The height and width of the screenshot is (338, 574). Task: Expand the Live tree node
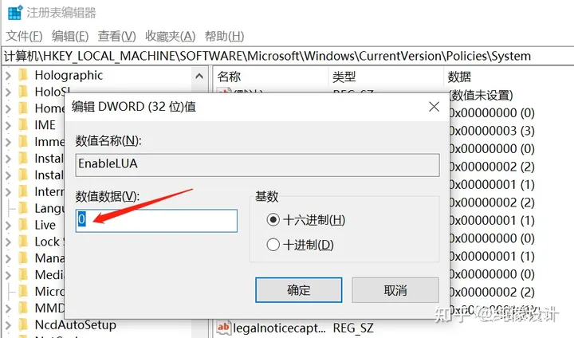pos(8,225)
